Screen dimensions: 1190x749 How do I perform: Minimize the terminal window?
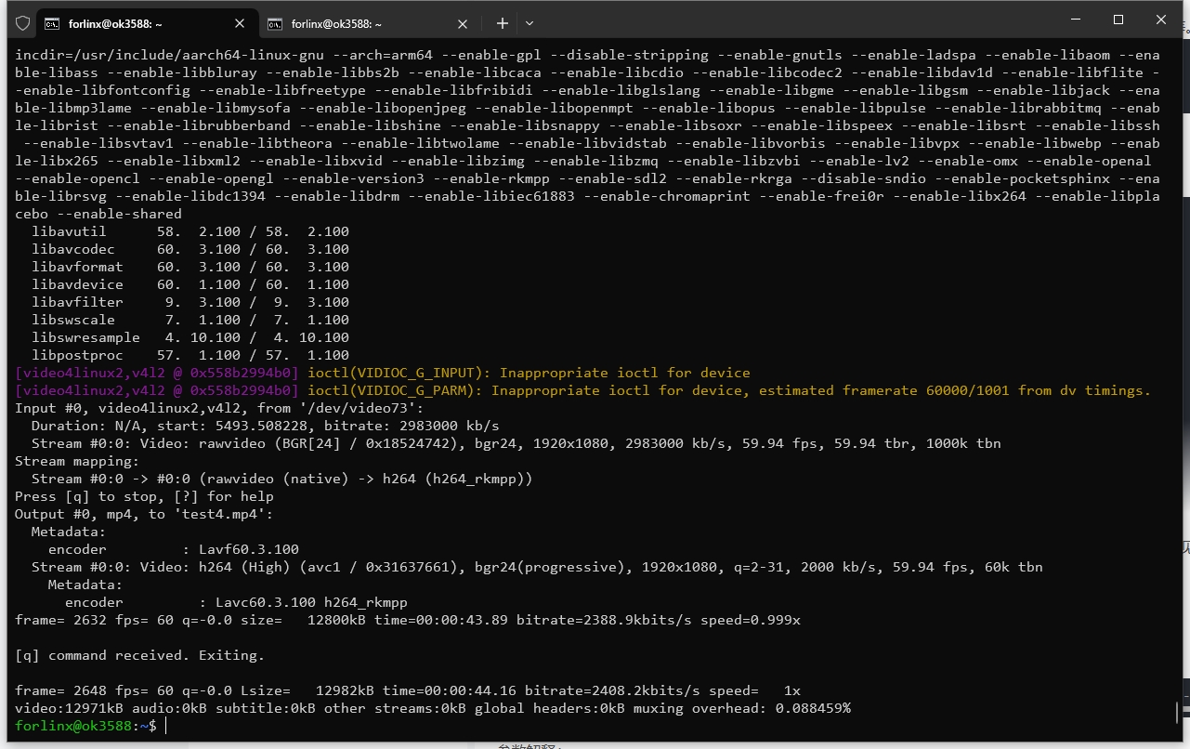[x=1075, y=20]
